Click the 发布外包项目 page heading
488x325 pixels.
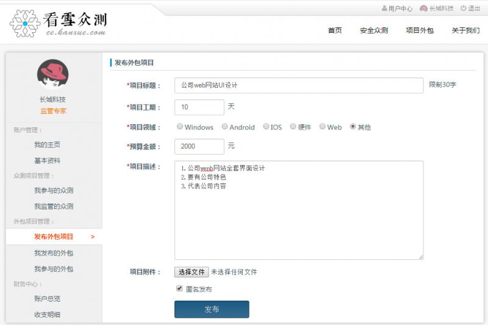(x=134, y=63)
